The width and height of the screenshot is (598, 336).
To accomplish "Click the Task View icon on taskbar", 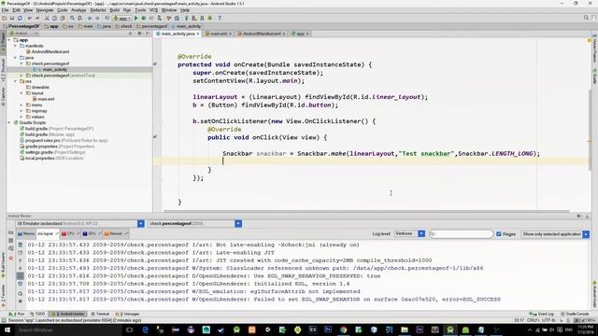I will coord(130,329).
